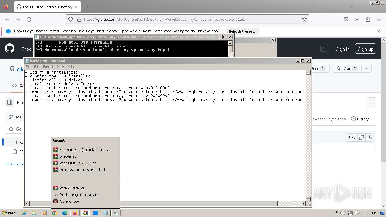Viewport: 386px width, 217px height.
Task: Switch to the console window taskbar button
Action: coord(116,213)
